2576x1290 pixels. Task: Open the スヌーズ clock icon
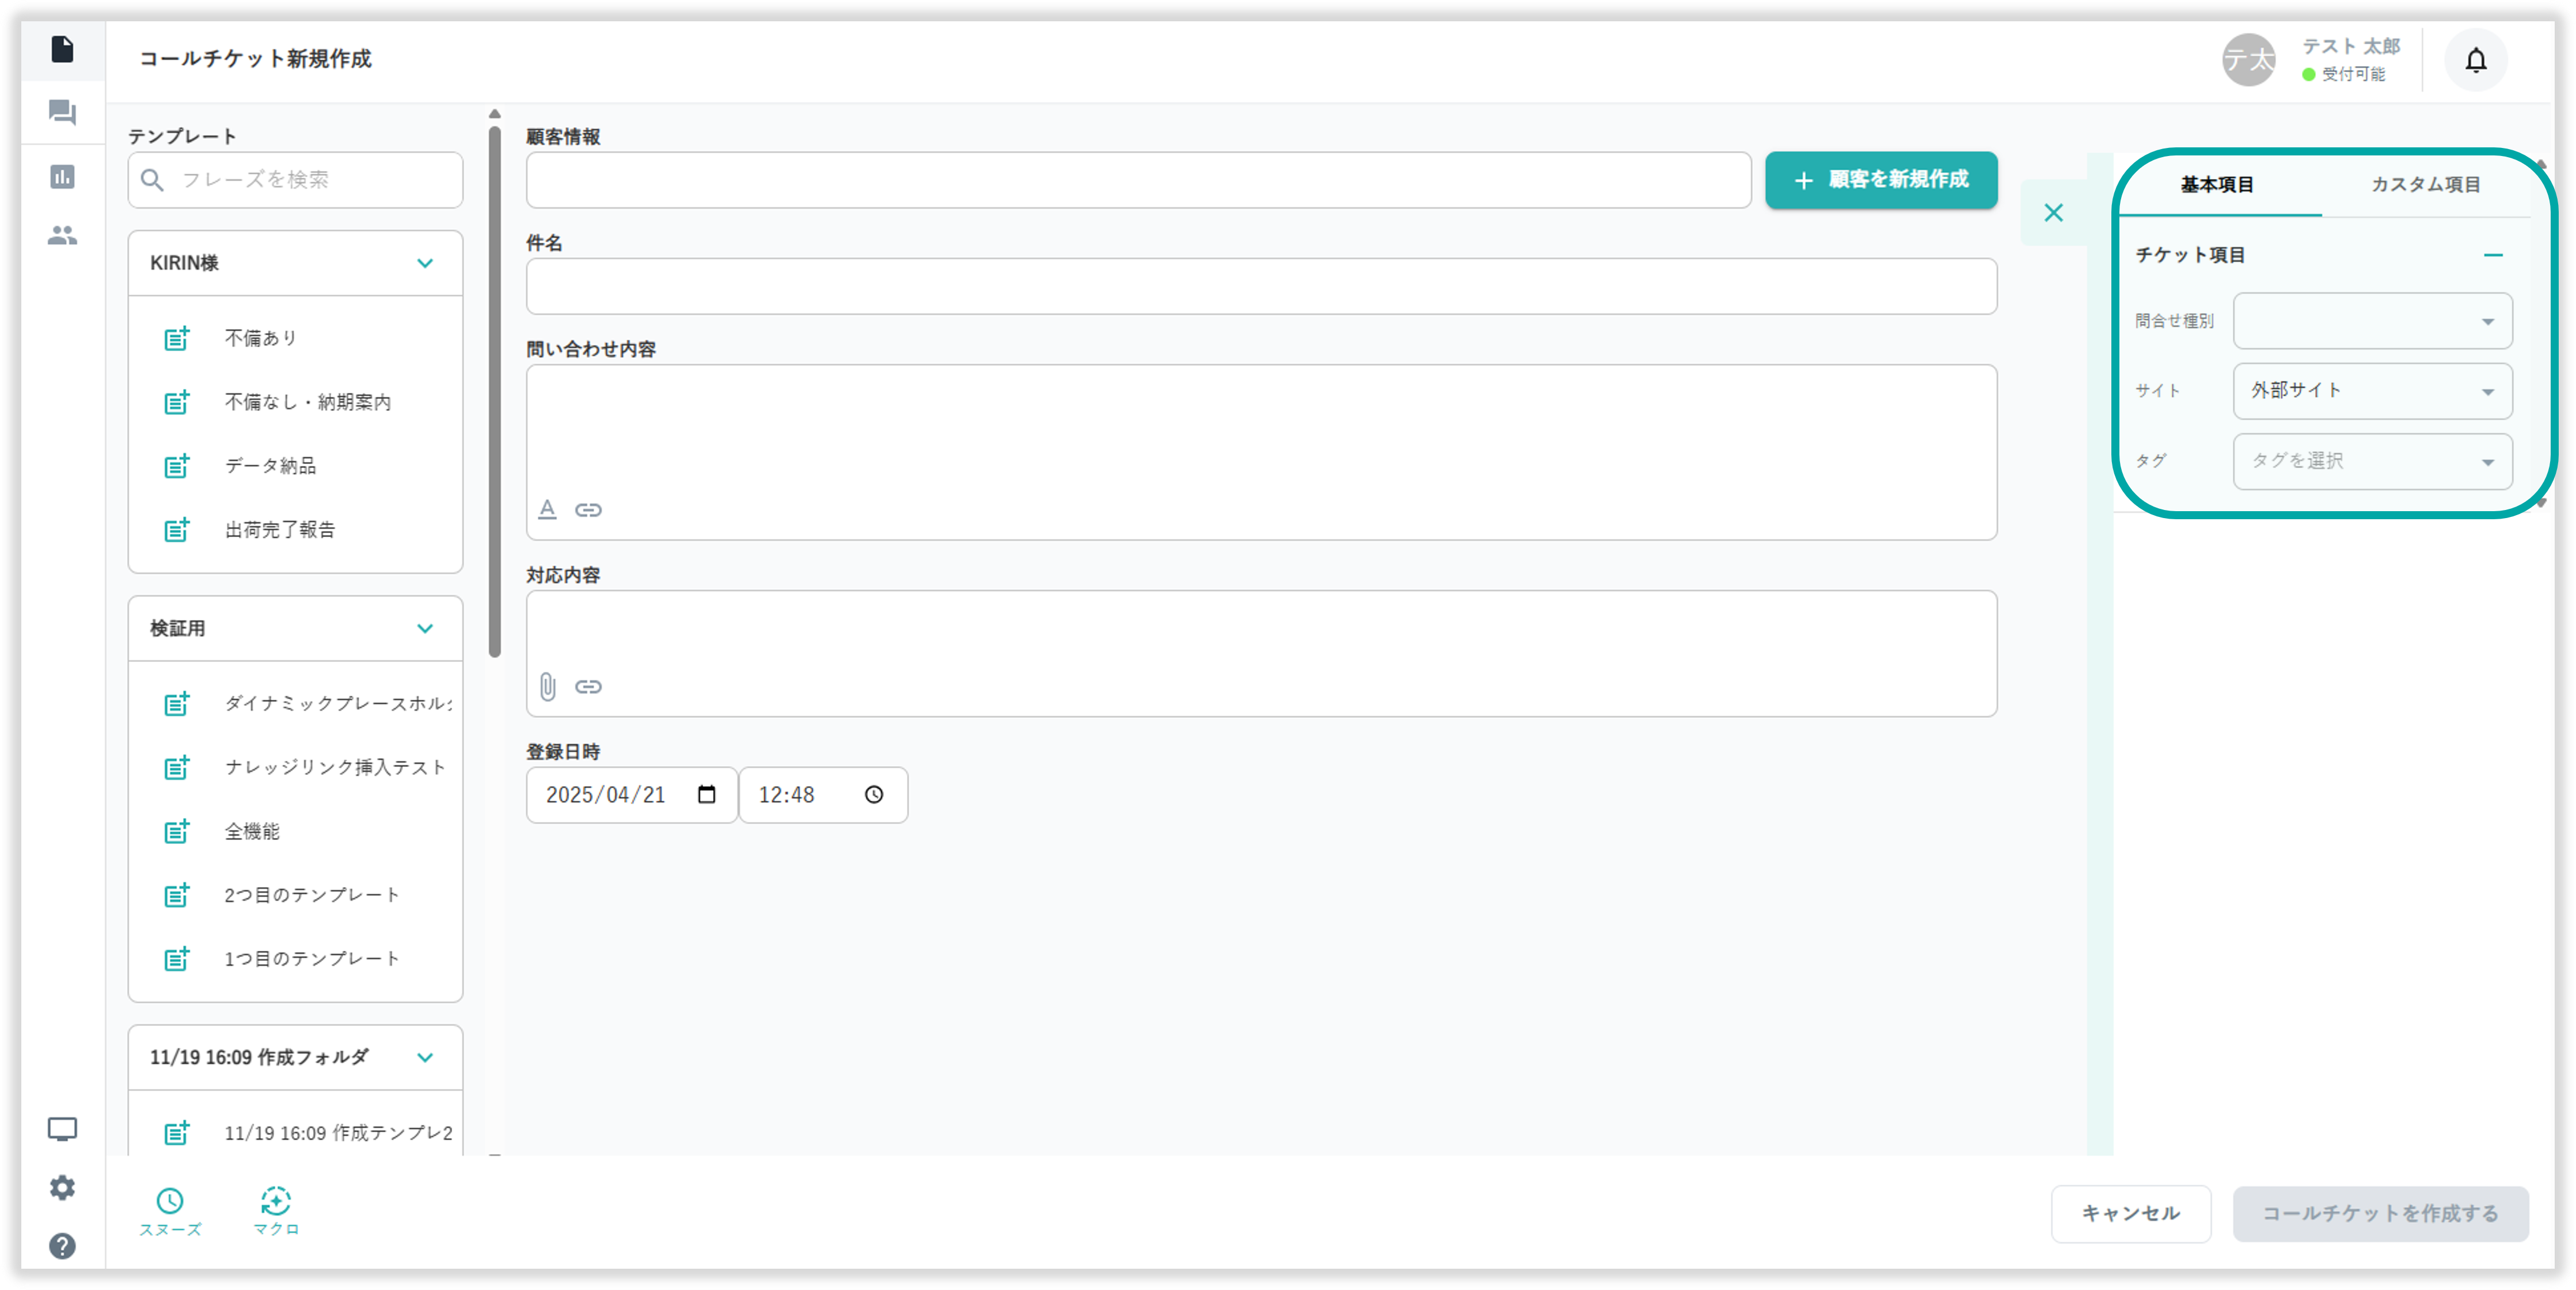170,1201
